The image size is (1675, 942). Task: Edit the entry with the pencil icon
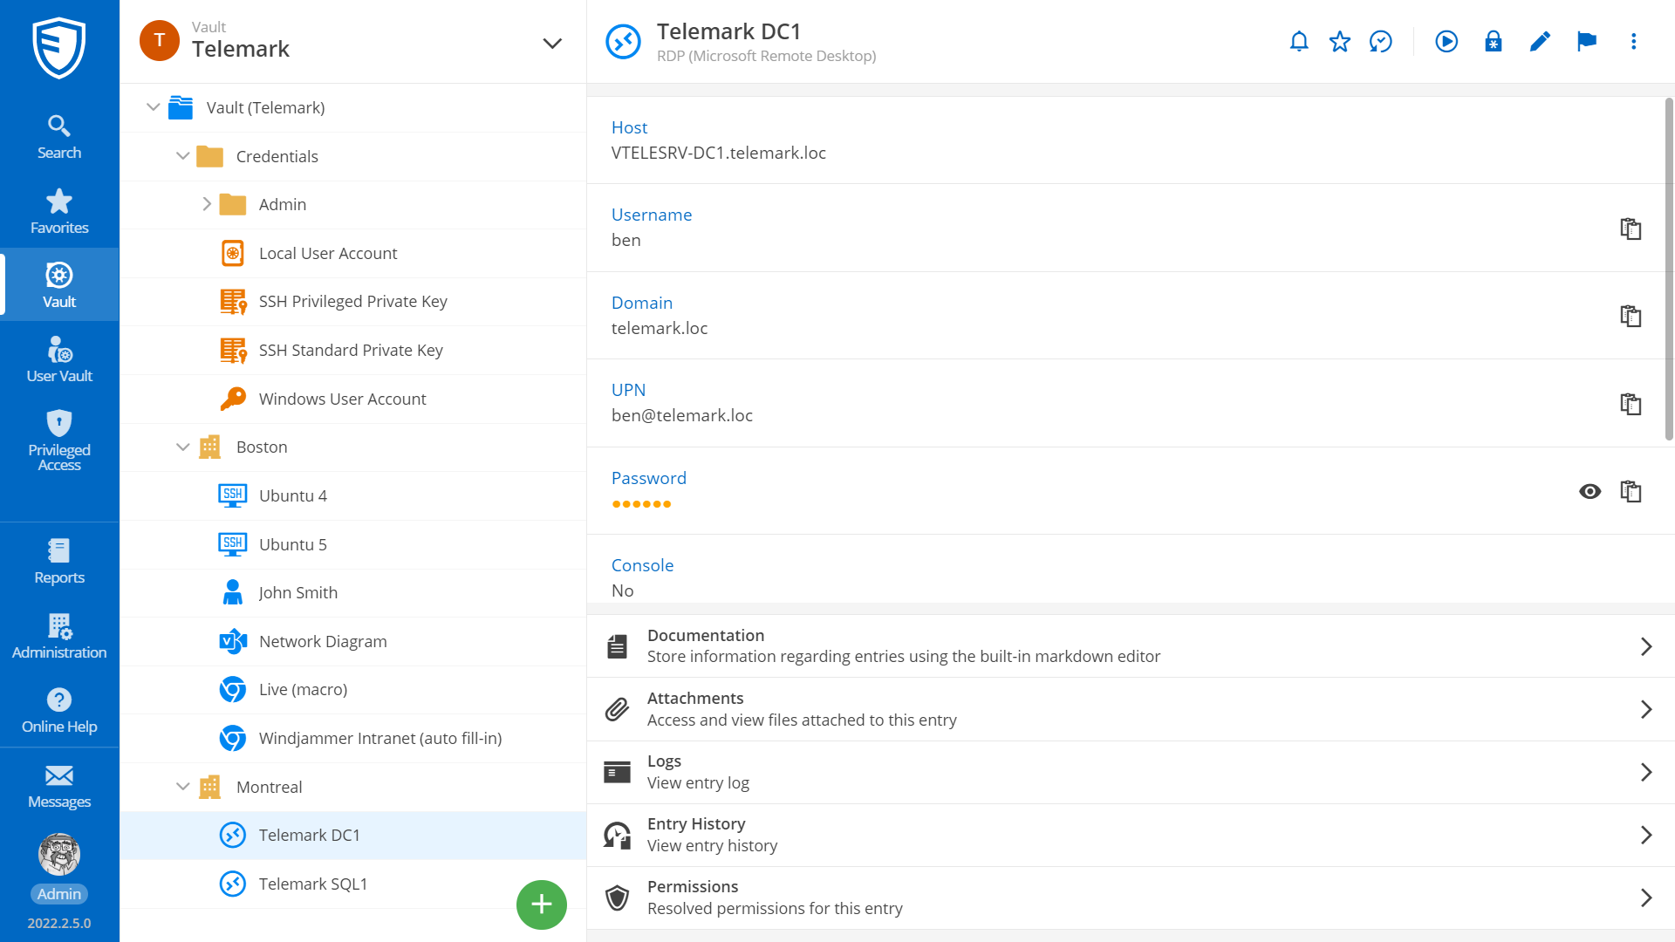pos(1540,41)
